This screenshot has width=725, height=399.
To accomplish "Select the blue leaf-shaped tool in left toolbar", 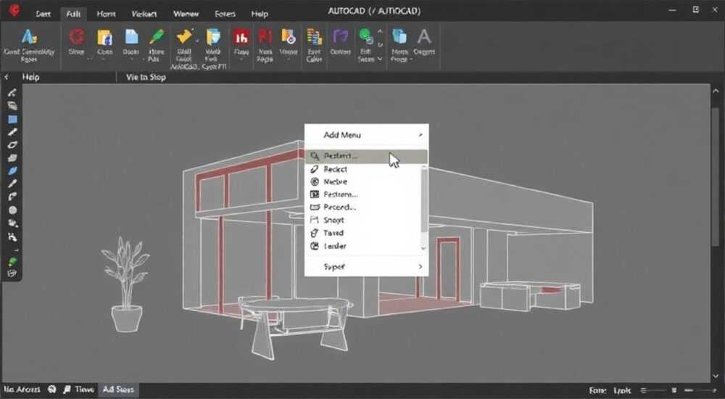I will [12, 170].
